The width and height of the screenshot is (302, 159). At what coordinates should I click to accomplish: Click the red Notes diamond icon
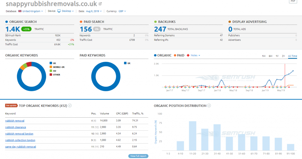188,55
